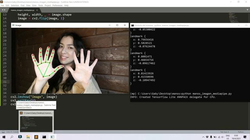Screen dimensions: 250x140
Task: Open the Project menu
Action: [48, 5]
